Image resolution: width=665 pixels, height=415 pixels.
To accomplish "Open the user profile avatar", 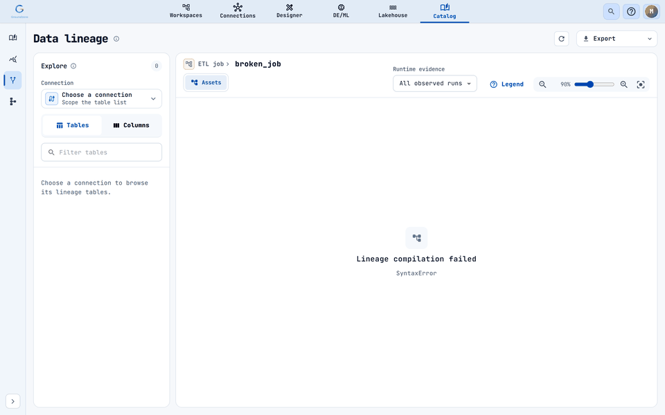I will coord(651,12).
